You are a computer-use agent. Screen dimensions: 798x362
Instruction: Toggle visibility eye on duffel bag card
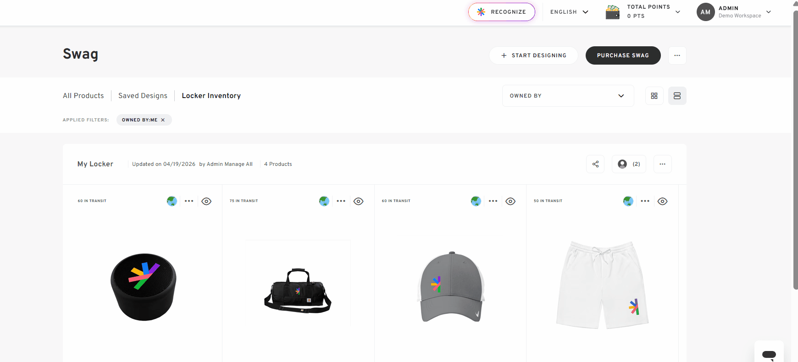coord(359,201)
